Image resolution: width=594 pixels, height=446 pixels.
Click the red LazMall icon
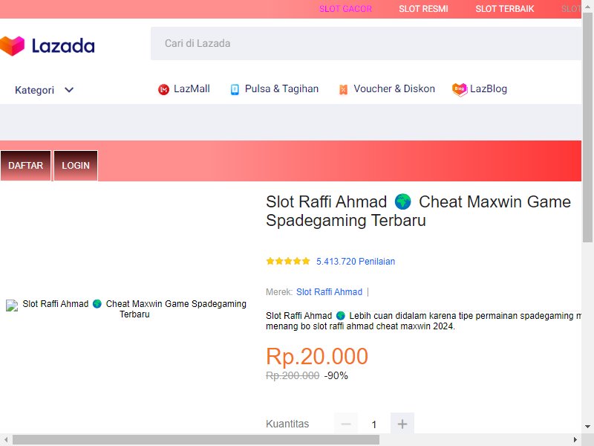[163, 89]
